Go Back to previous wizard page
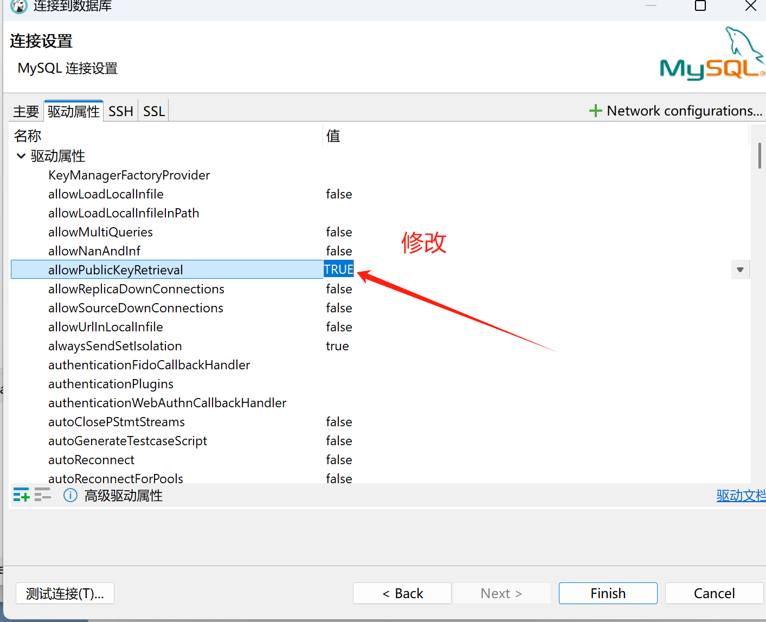This screenshot has height=622, width=766. 402,593
